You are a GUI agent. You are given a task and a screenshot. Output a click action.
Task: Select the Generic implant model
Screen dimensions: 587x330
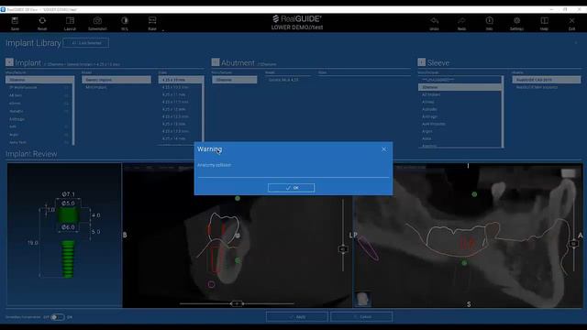click(116, 80)
